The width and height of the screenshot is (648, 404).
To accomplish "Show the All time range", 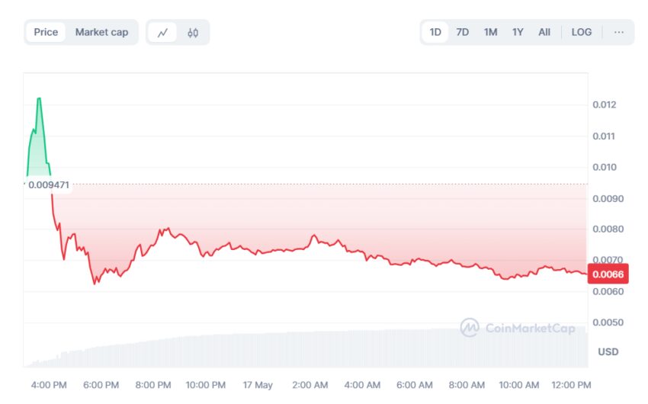I will [x=544, y=32].
